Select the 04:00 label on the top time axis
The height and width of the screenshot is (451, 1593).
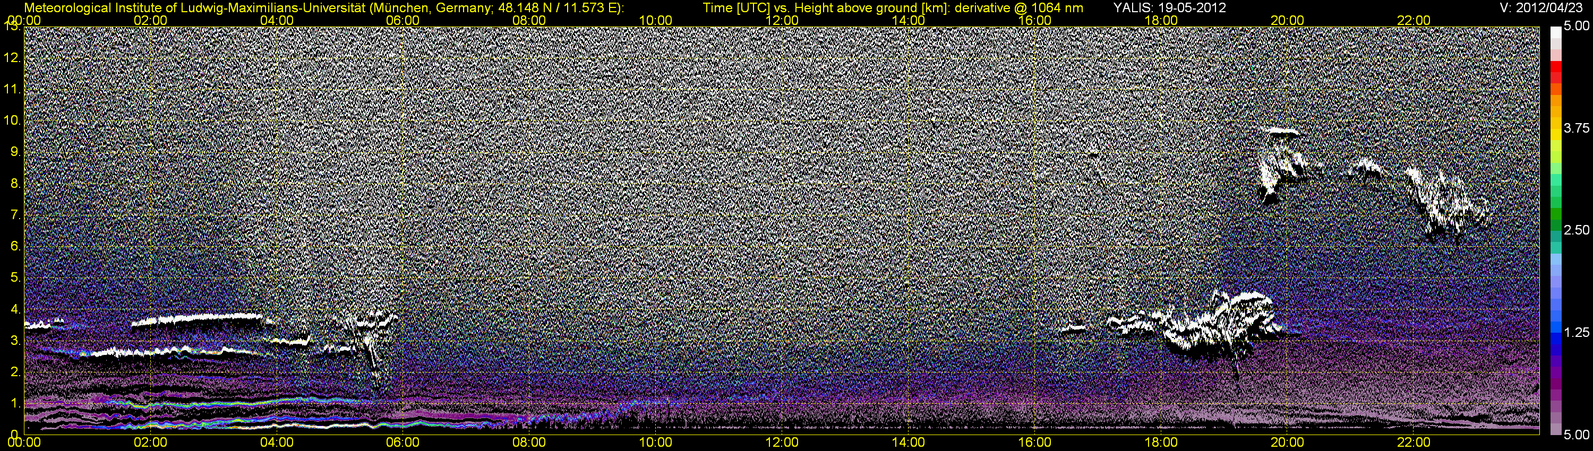tap(277, 20)
